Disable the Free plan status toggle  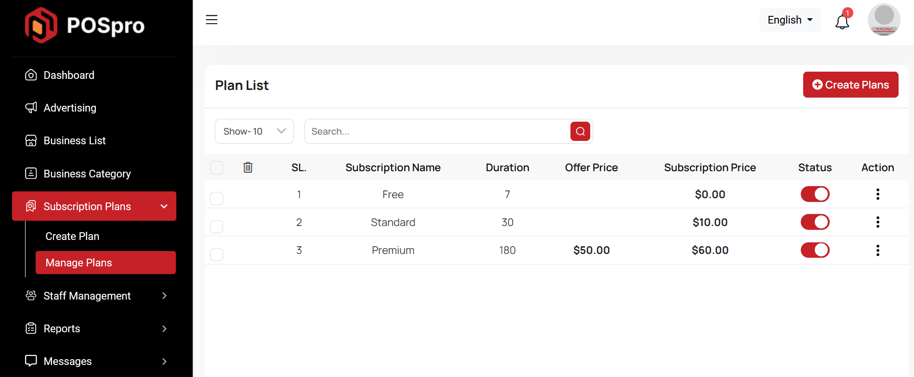tap(815, 194)
